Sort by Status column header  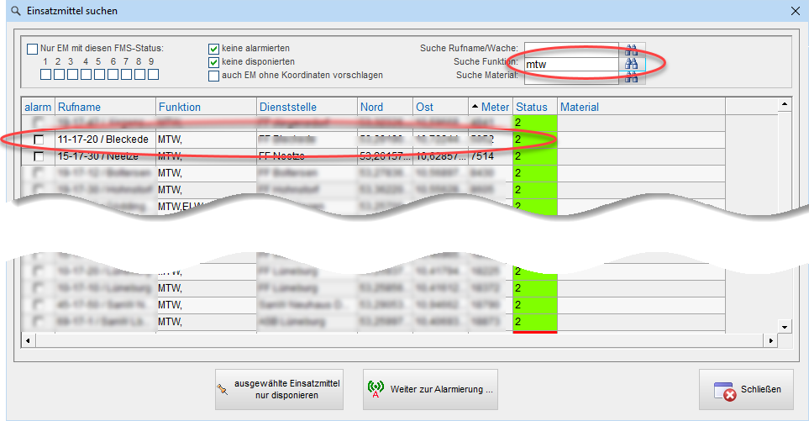(x=533, y=107)
